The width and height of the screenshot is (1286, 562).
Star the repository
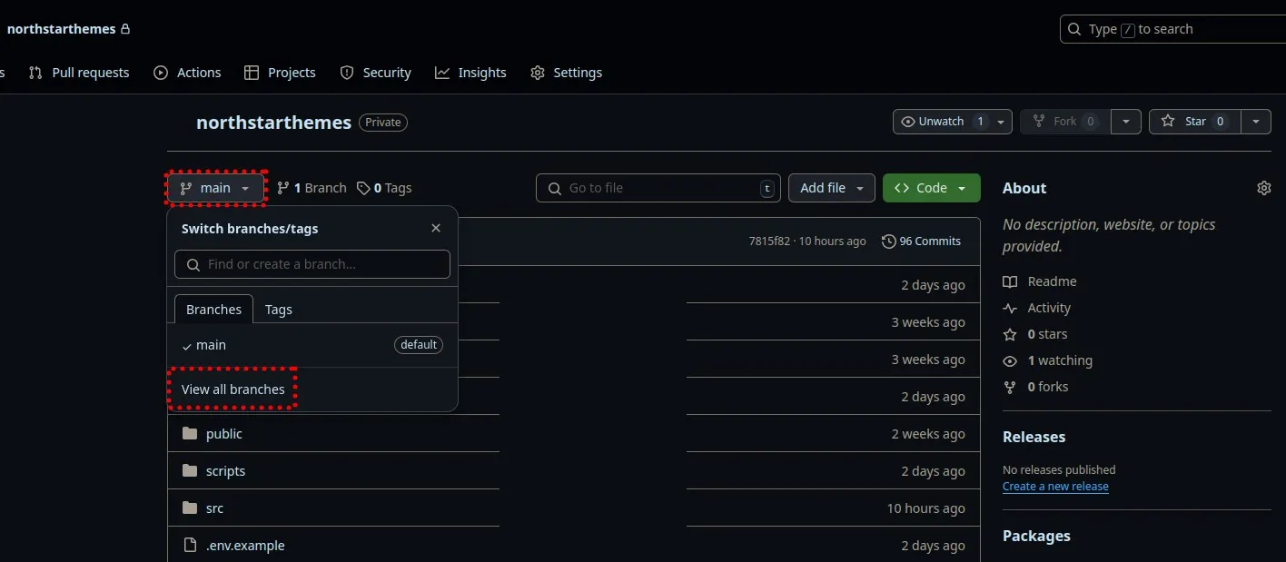(x=1194, y=122)
